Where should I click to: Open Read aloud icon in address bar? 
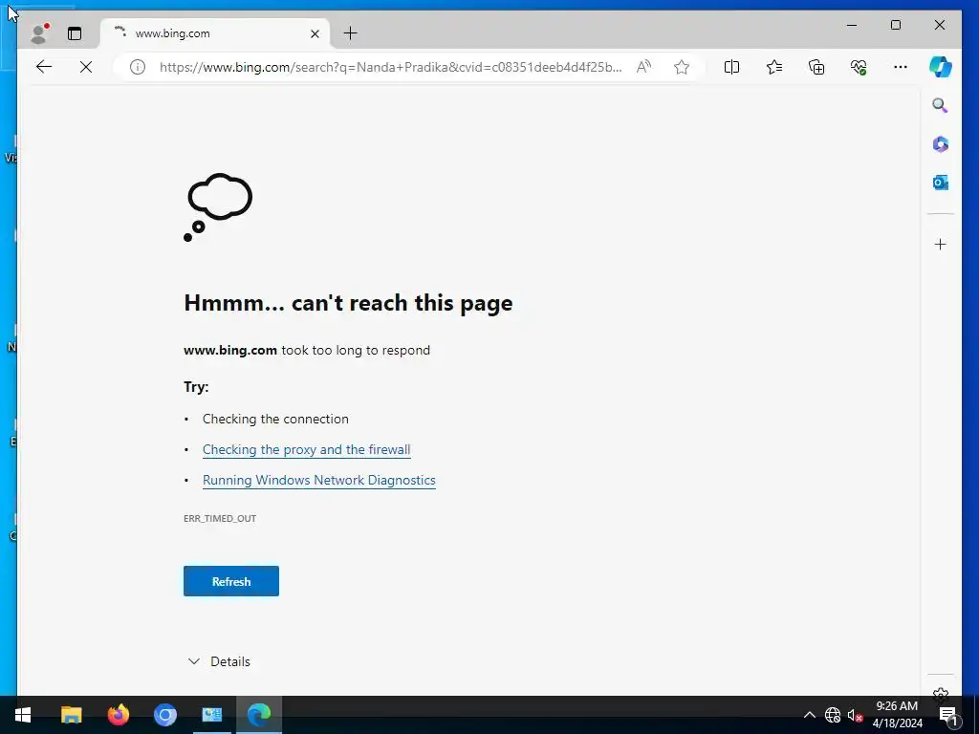[643, 67]
